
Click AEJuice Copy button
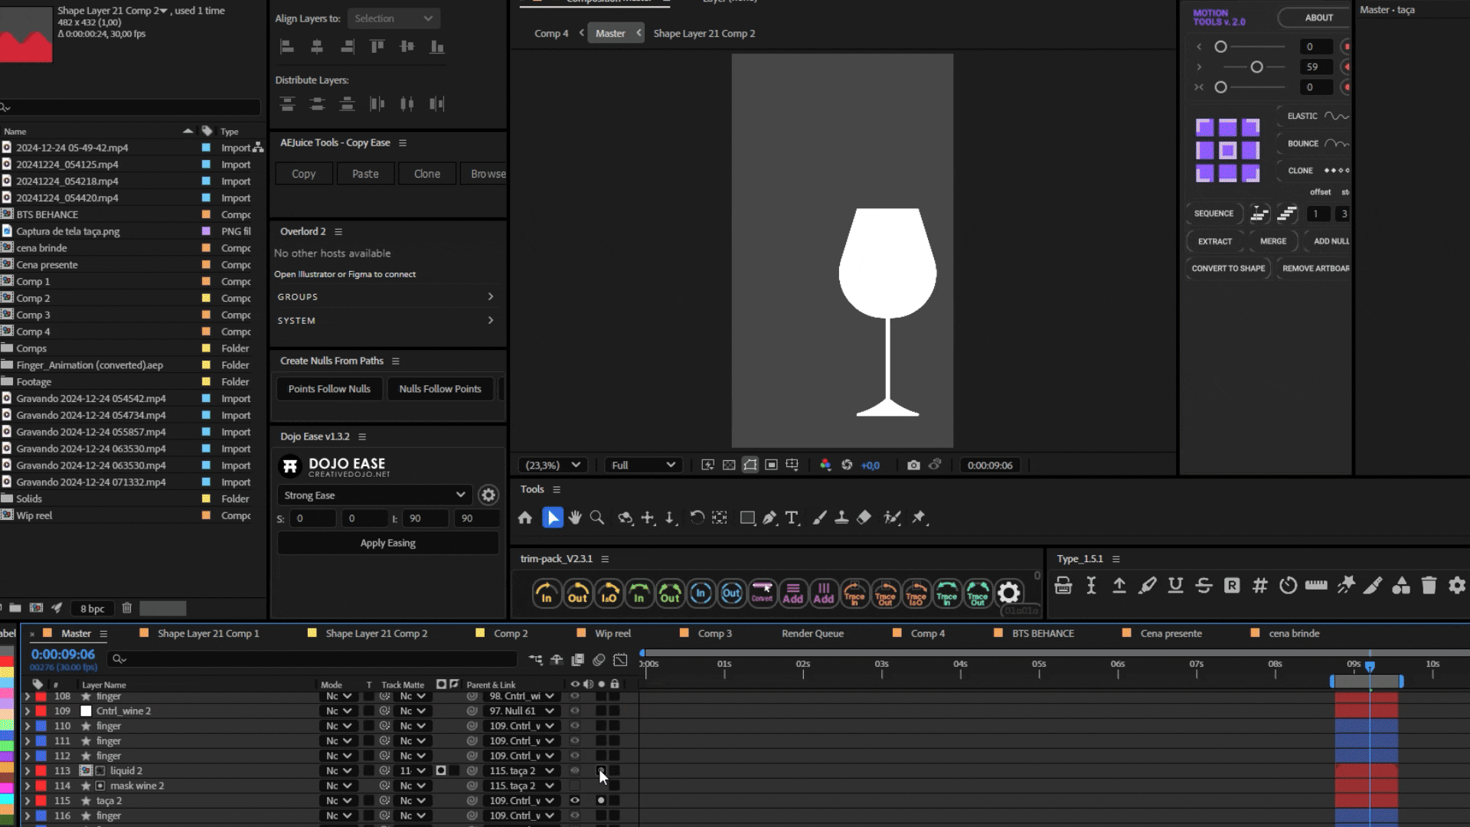304,174
